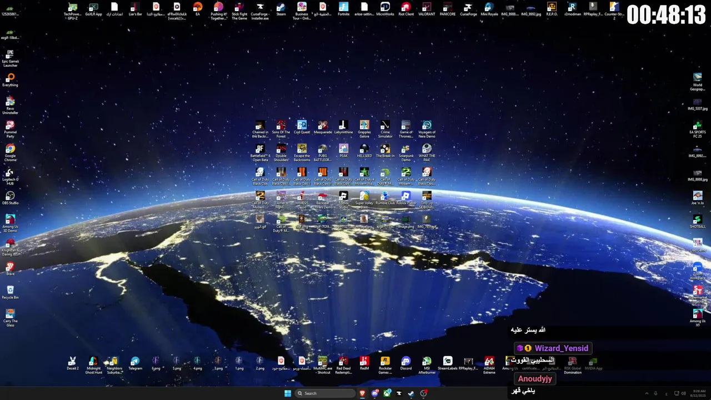Screen dimensions: 711x400
Task: Launch Riot Client from the desktop
Action: tap(406, 9)
